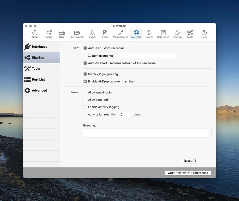The height and width of the screenshot is (201, 239).
Task: Toggle Auto-fill custom username checkbox
Action: (85, 48)
